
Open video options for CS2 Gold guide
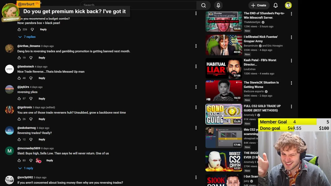tap(291, 106)
